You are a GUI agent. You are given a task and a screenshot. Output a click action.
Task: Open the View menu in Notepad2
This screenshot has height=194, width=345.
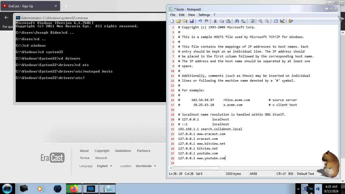(191, 15)
